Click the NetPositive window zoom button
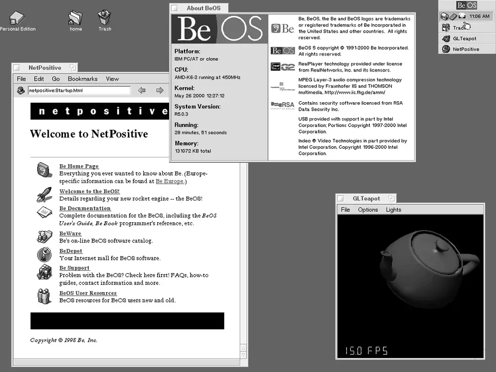Viewport: 496px width, 372px height. pyautogui.click(x=73, y=67)
